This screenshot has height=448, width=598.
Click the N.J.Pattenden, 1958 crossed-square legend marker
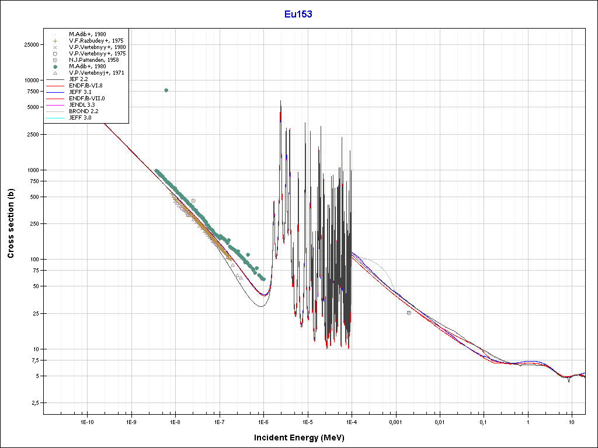(55, 60)
